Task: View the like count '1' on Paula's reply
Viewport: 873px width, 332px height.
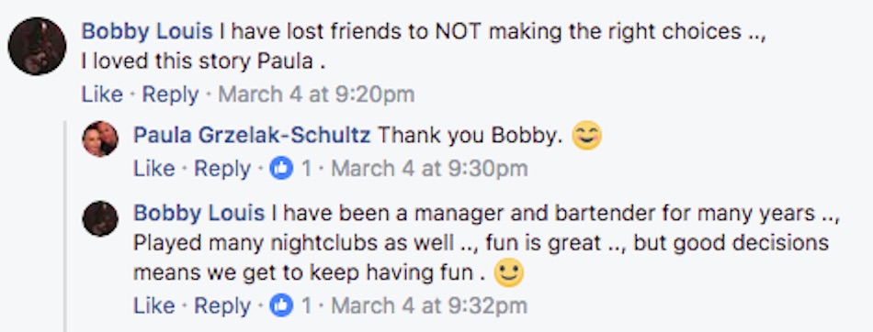Action: click(x=306, y=169)
